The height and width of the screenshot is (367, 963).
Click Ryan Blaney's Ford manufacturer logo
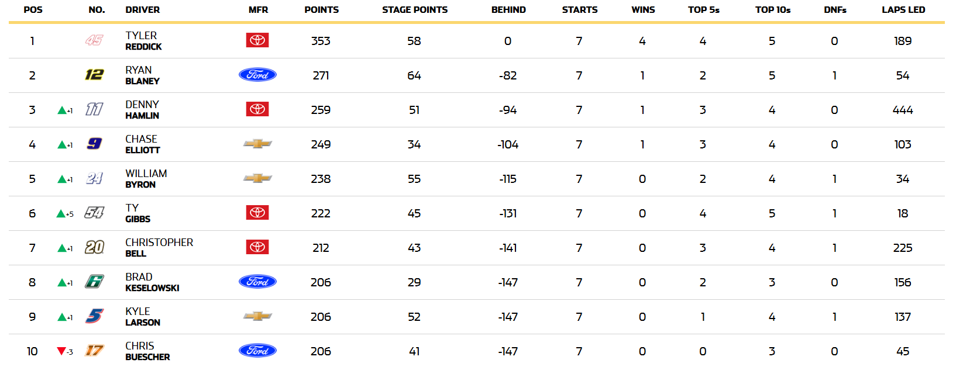point(257,75)
